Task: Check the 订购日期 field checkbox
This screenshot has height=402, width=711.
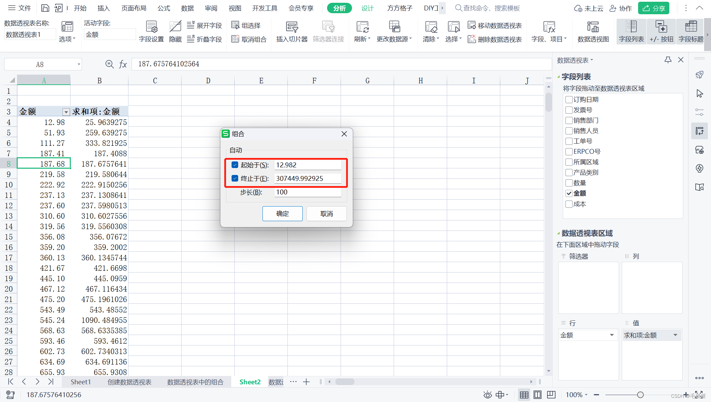Action: pos(569,100)
